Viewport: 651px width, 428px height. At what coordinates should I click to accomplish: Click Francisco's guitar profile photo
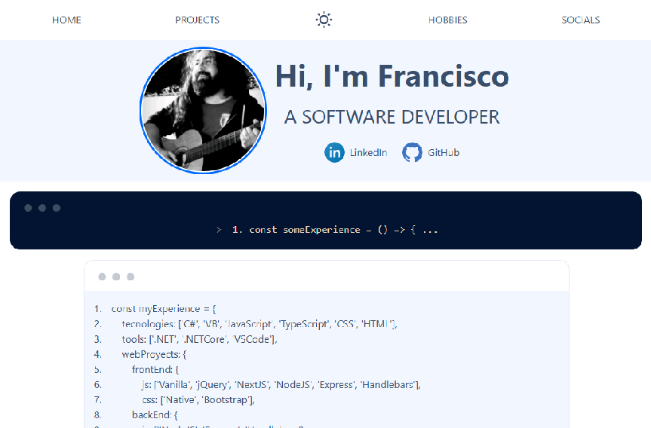click(x=203, y=110)
